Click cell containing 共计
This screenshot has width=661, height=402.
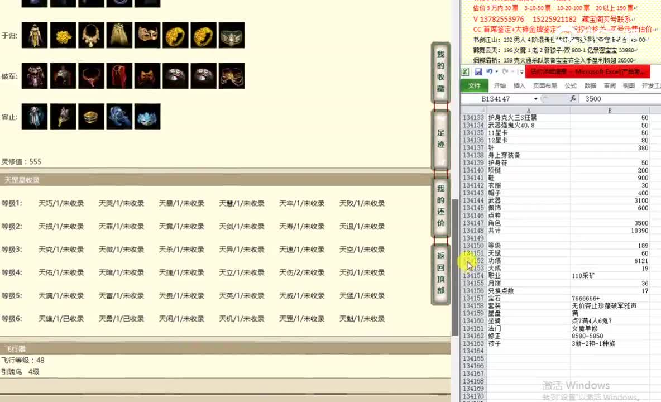pos(528,231)
